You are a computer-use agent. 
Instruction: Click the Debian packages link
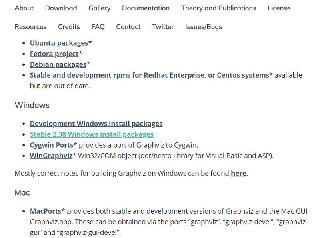click(58, 64)
